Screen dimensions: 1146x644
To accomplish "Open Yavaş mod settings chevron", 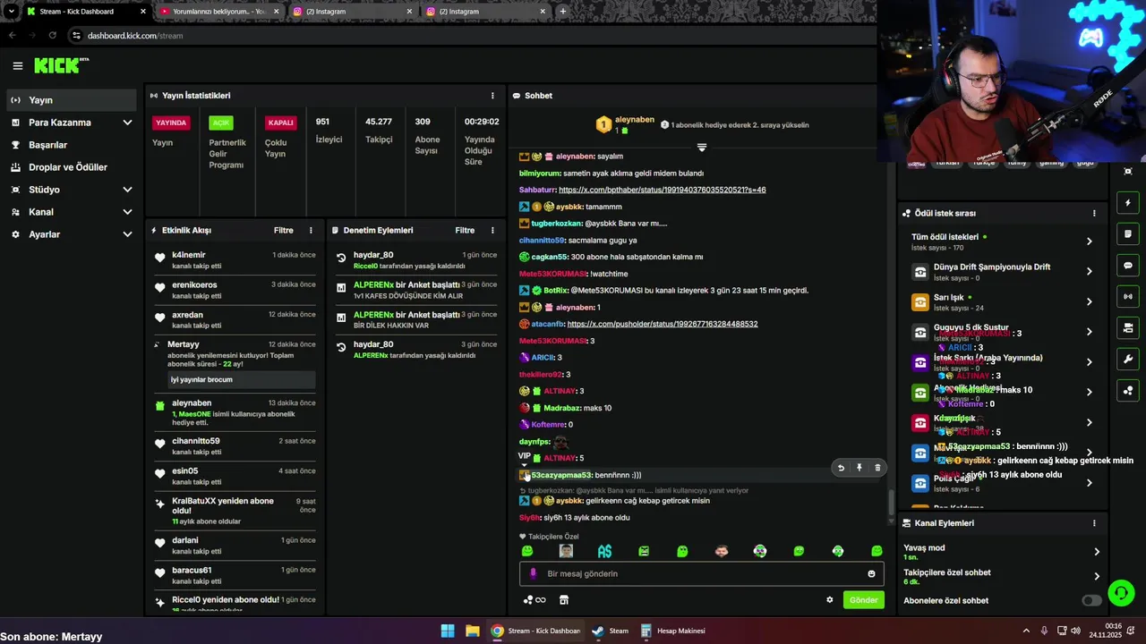I will click(1096, 552).
